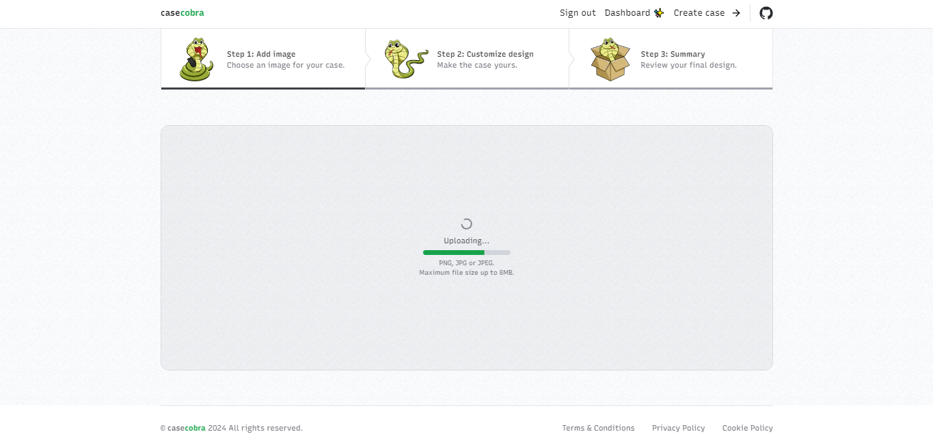Click the casecobra logo in header
The width and height of the screenshot is (933, 447).
pos(182,13)
